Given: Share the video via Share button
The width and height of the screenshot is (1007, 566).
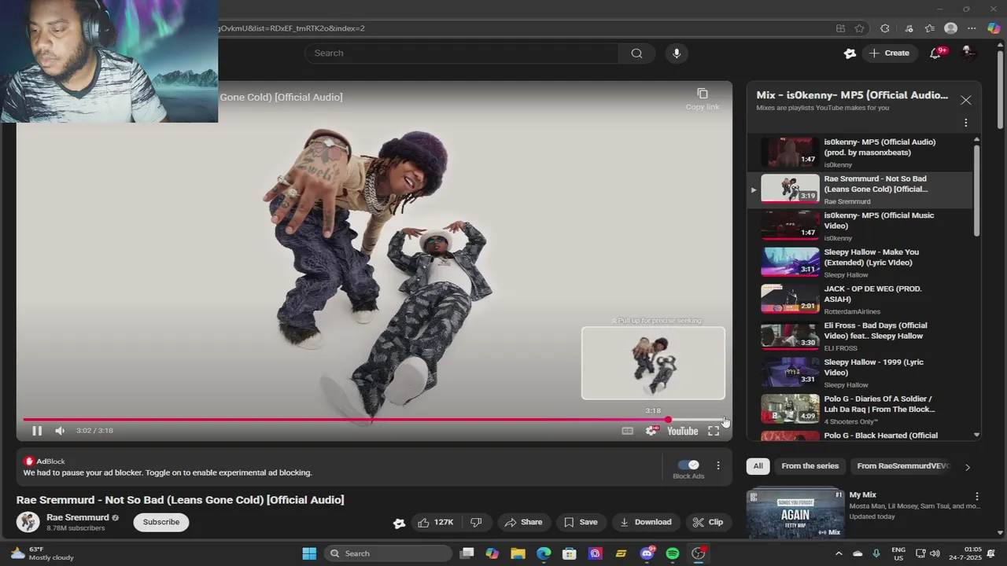Looking at the screenshot, I should tap(523, 522).
